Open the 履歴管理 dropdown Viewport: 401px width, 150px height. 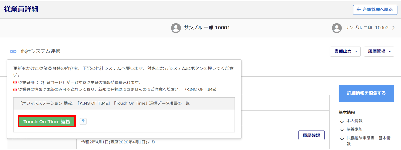(379, 51)
